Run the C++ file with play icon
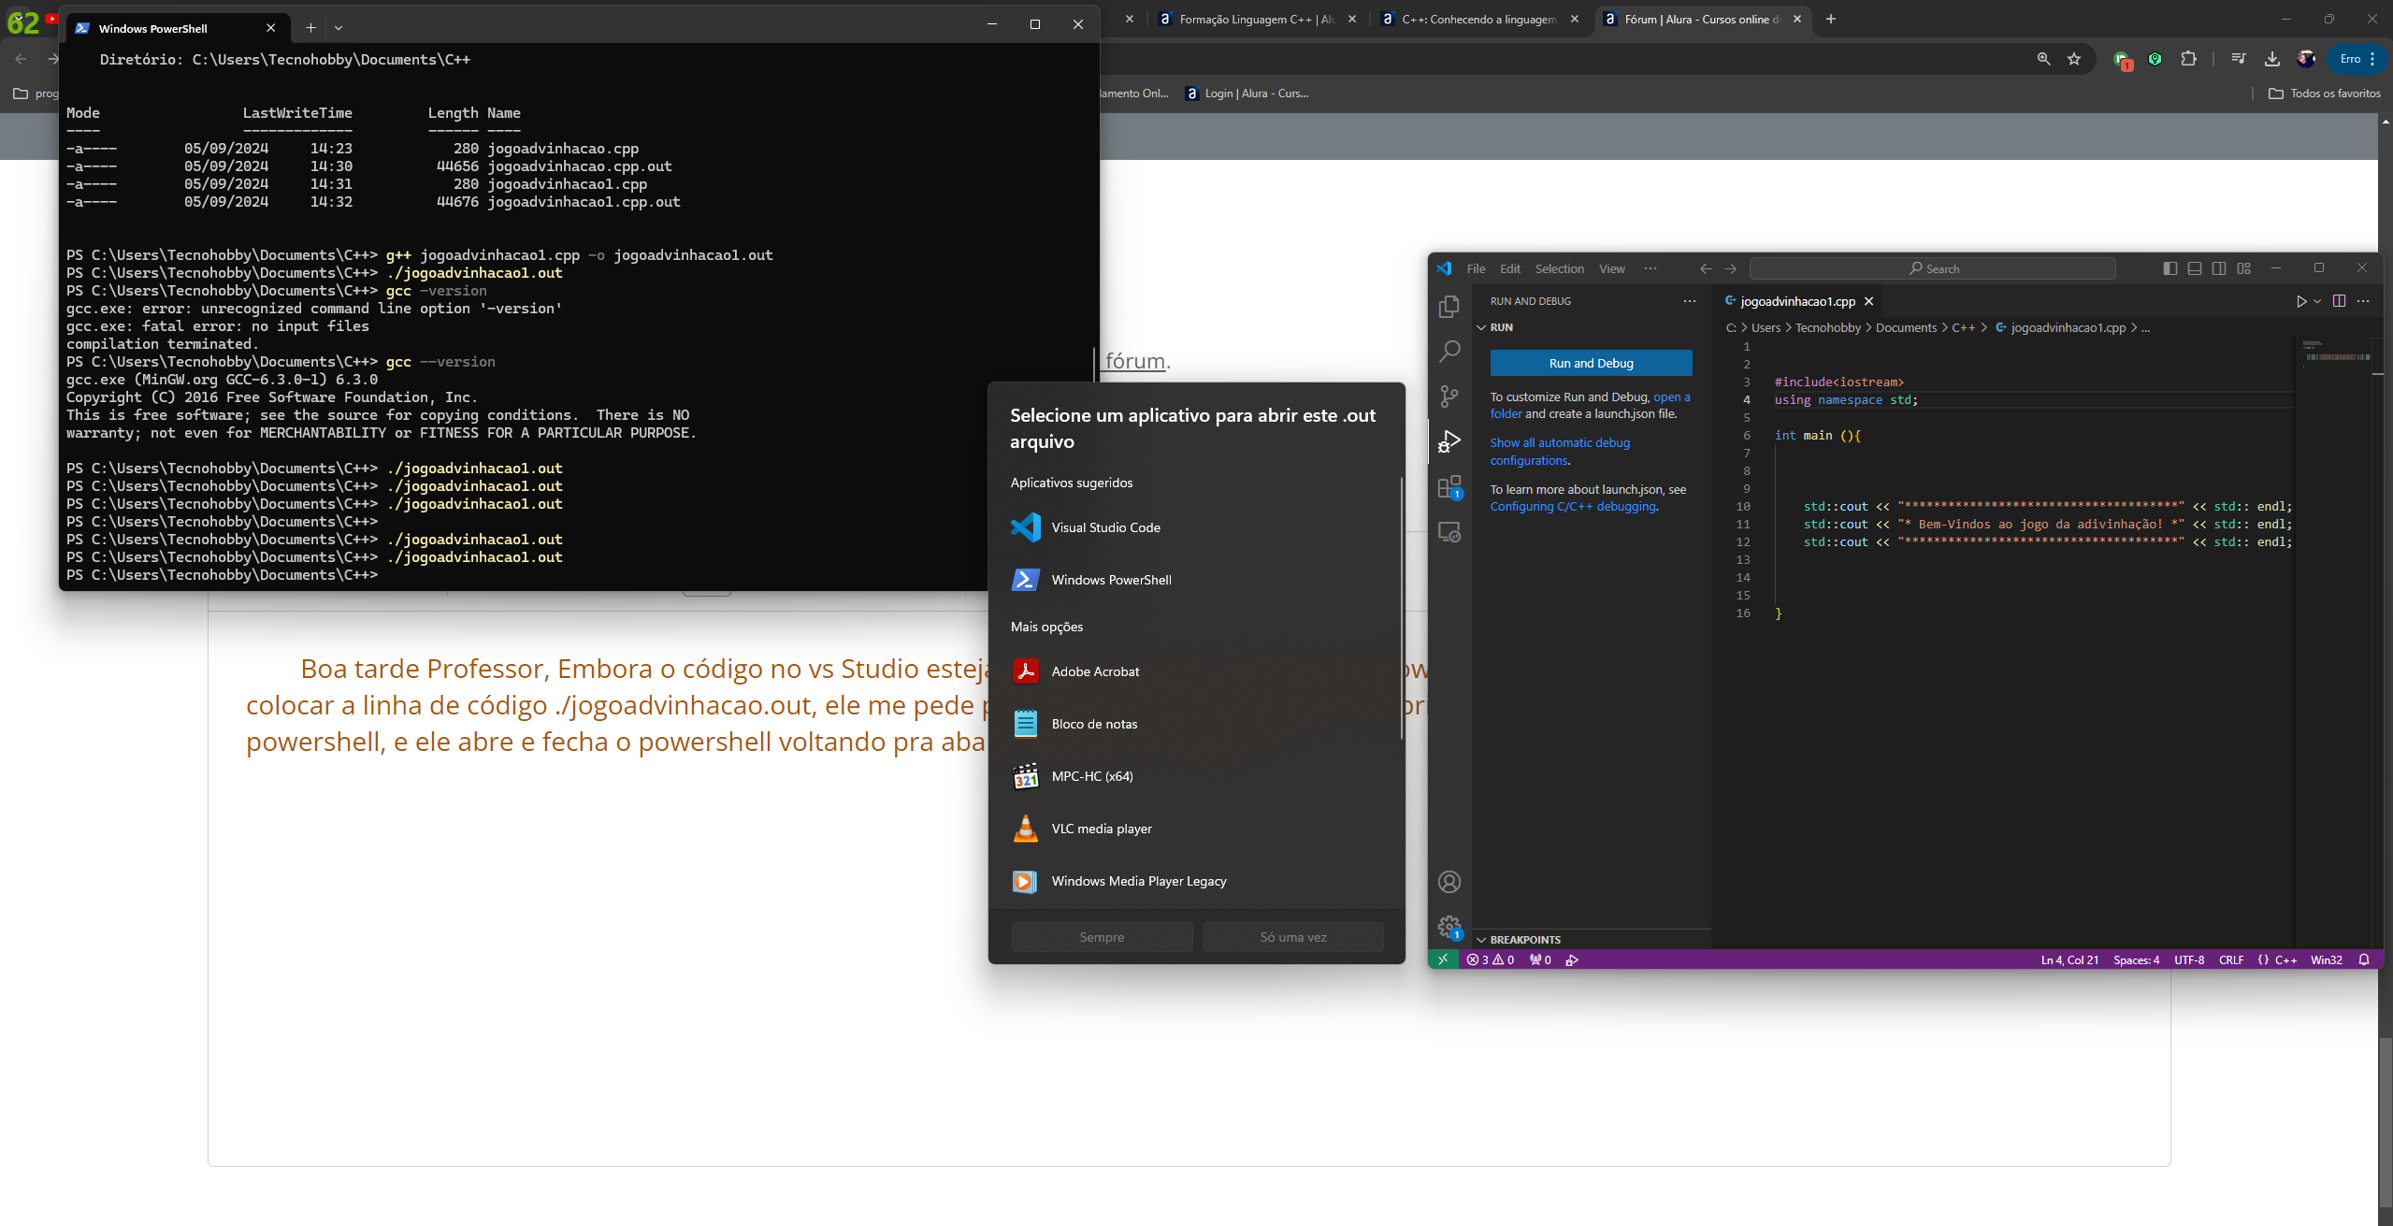Image resolution: width=2393 pixels, height=1226 pixels. point(2300,301)
